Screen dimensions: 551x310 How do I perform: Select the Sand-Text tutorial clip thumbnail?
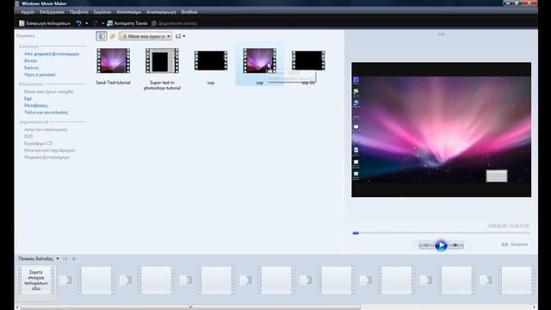[x=113, y=61]
